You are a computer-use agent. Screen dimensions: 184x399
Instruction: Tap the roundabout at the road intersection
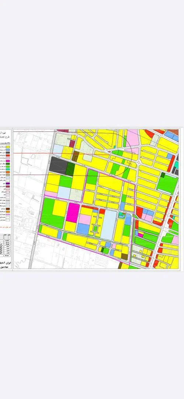pos(139,162)
